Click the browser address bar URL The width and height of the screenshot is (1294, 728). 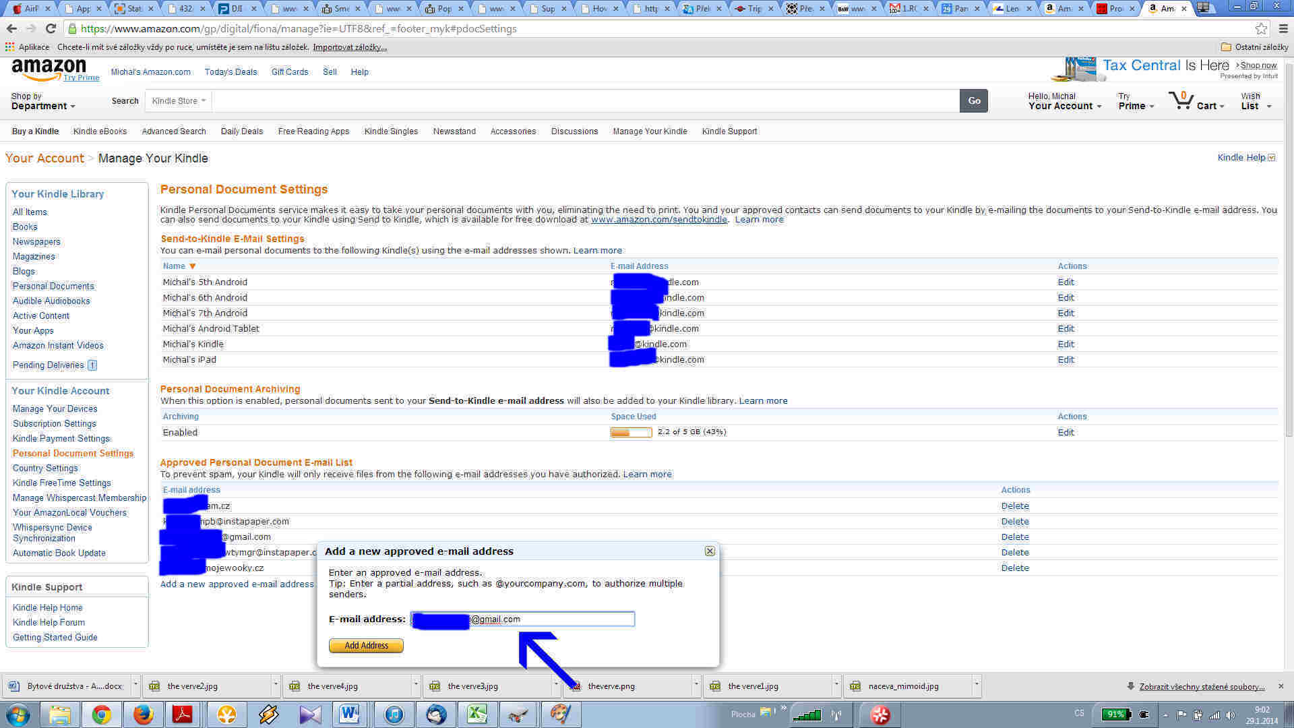click(x=299, y=29)
